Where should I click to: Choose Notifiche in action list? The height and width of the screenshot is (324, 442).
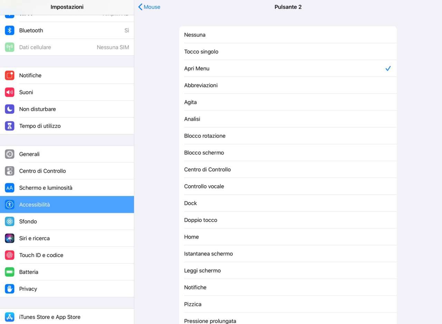tap(288, 287)
